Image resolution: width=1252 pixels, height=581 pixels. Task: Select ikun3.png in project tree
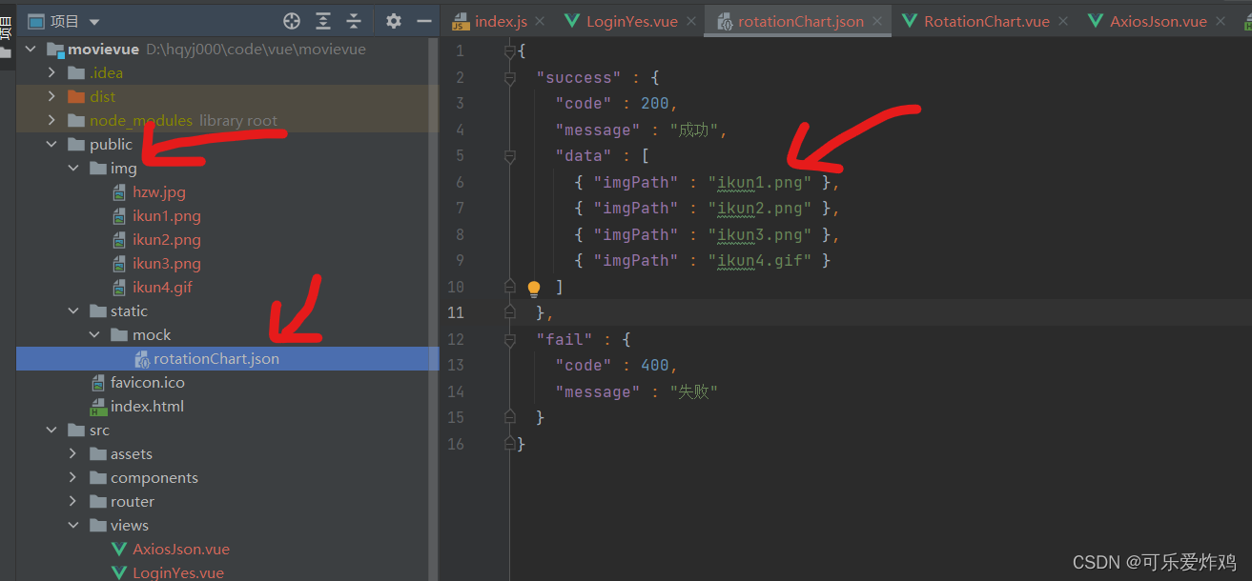(166, 264)
